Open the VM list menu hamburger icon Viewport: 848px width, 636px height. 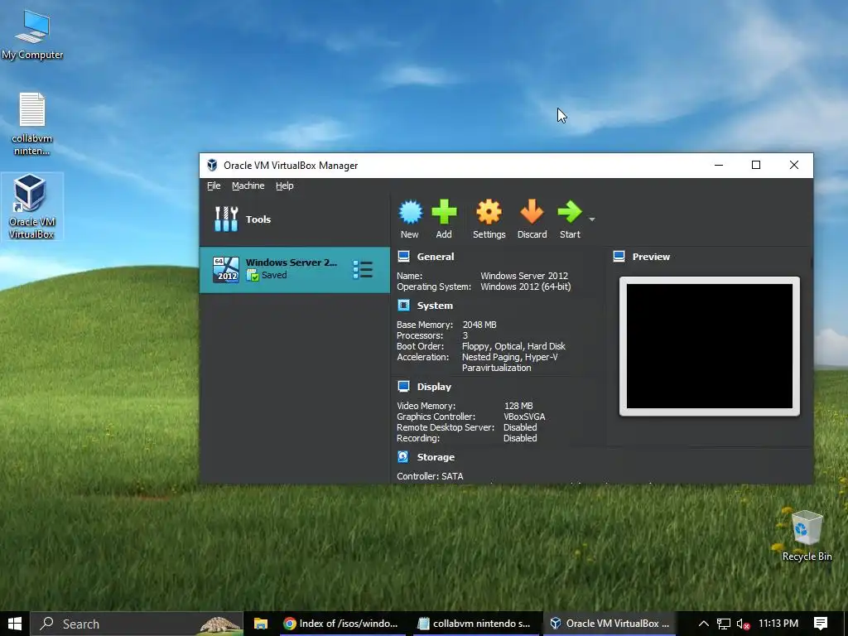tap(363, 270)
